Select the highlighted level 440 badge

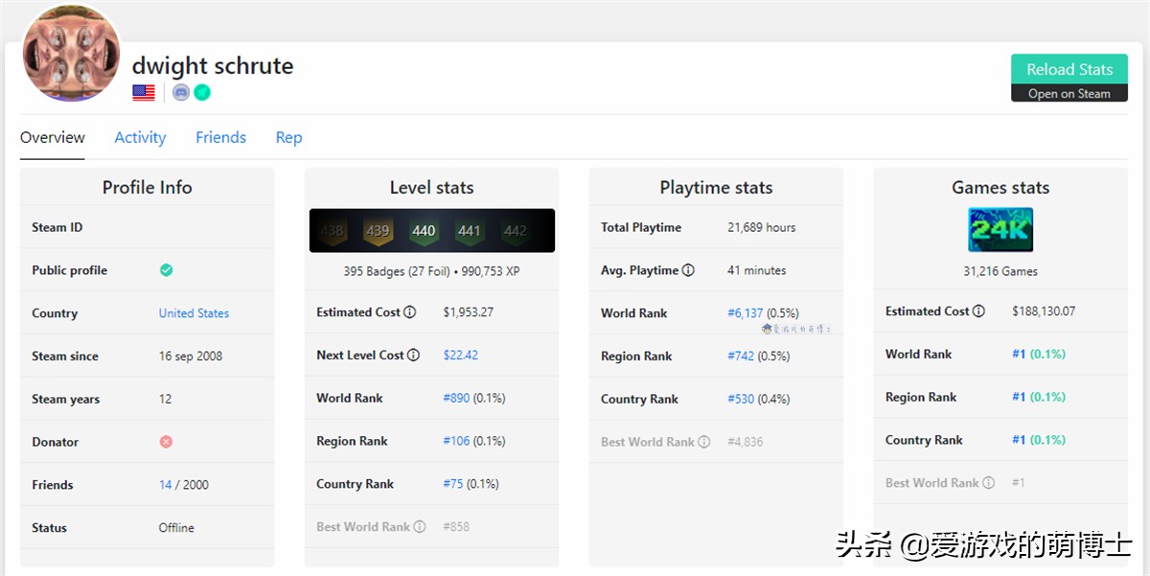pos(423,230)
